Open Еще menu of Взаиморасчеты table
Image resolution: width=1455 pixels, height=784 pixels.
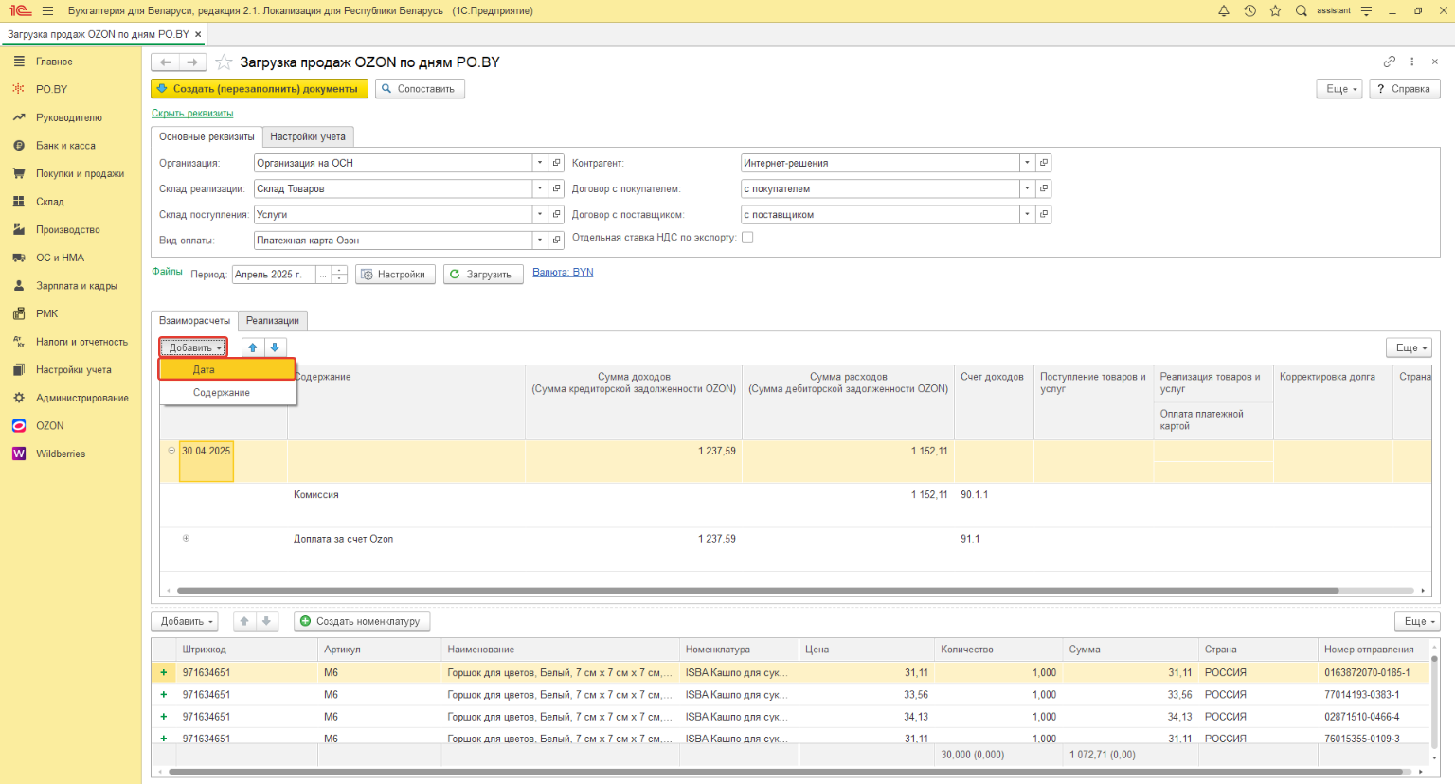(1410, 347)
